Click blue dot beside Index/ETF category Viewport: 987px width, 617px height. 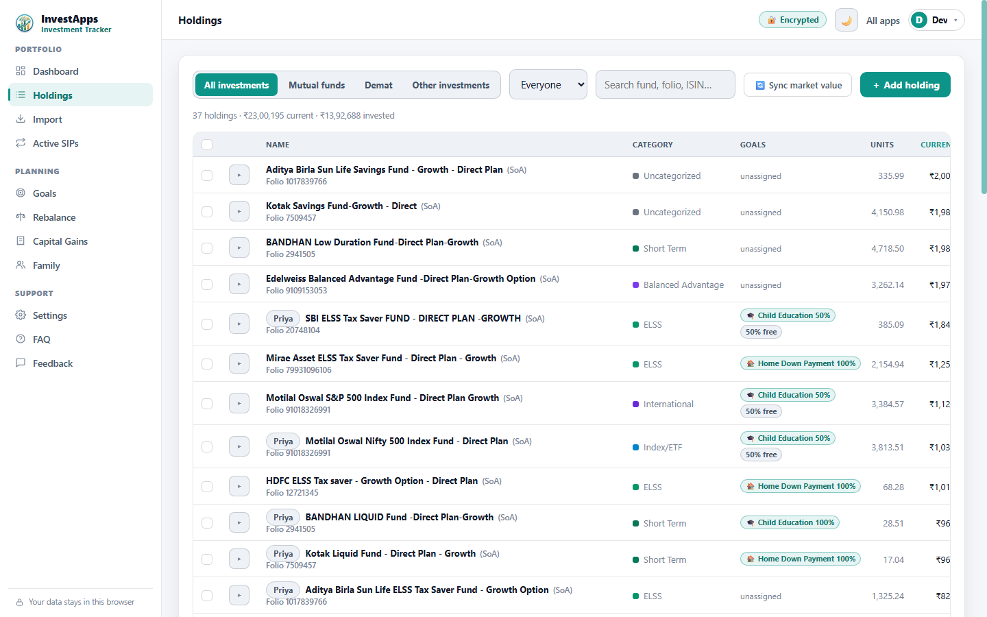[x=636, y=447]
